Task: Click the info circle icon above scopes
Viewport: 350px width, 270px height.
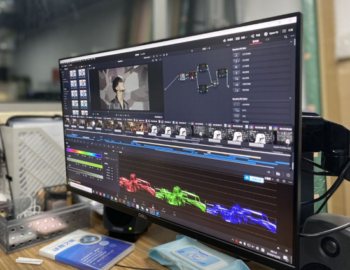Action: [x=288, y=175]
